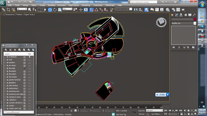Click the Align tool icon
Screen dimensions: 207x116
click(141, 10)
